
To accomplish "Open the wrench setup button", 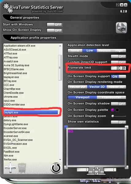I will click(x=121, y=28).
